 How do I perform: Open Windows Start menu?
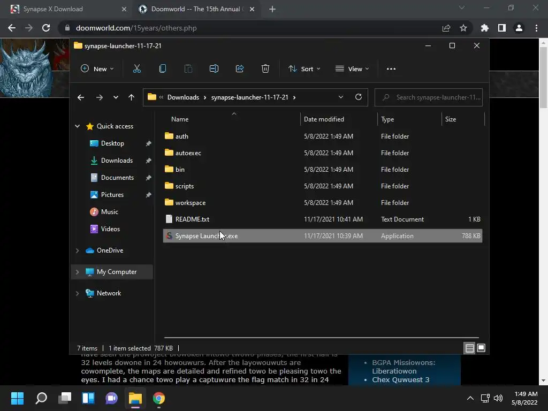coord(17,398)
